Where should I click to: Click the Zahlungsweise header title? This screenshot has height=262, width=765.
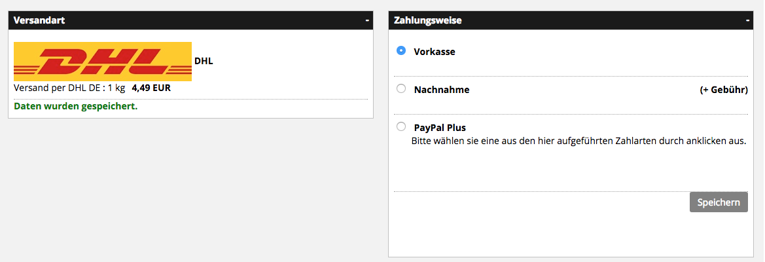click(428, 20)
